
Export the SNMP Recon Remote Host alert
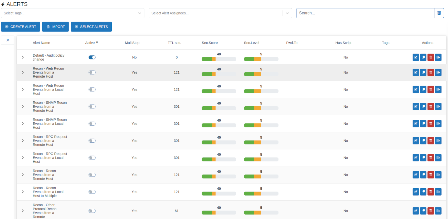tap(438, 107)
